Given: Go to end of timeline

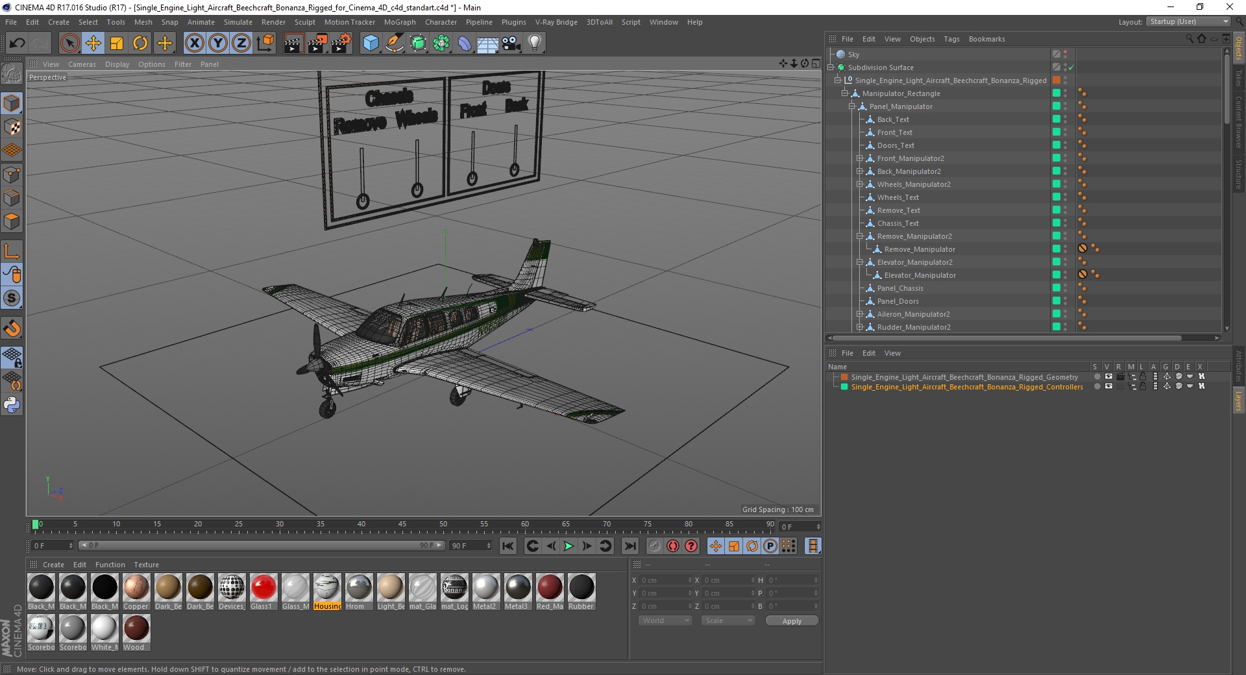Looking at the screenshot, I should (x=629, y=546).
